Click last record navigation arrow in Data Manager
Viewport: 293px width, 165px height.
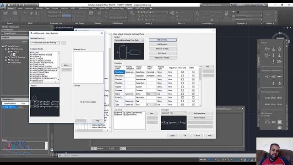coord(125,148)
